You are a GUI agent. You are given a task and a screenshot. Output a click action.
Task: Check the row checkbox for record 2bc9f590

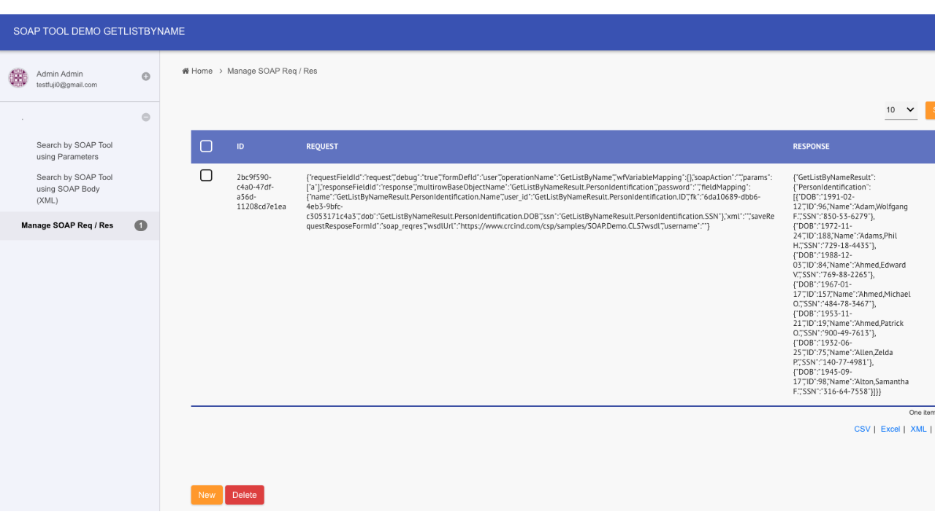coord(206,176)
